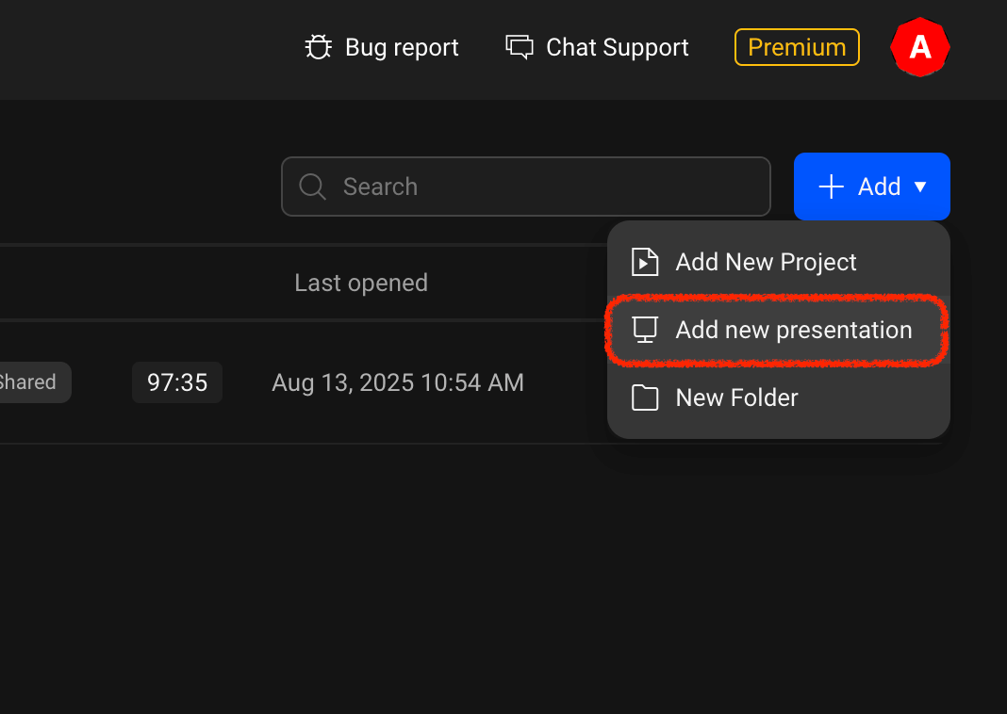Click the 97:35 duration badge

[x=177, y=382]
